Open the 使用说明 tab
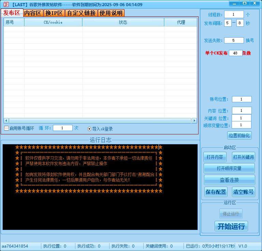Screen dimensions: 262x251 click(x=111, y=13)
